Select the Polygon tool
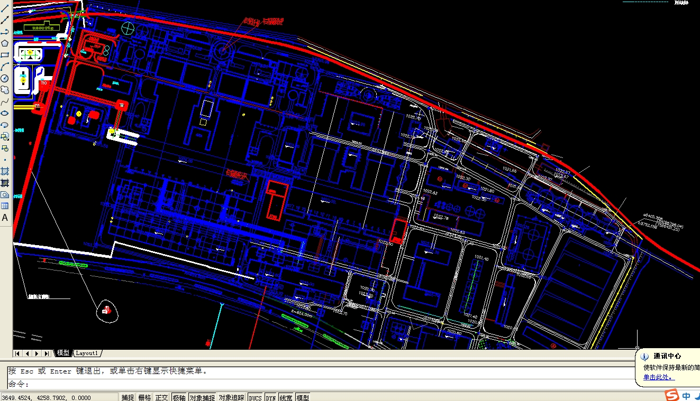The image size is (700, 401). (5, 43)
